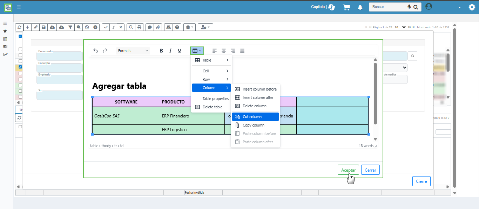Screen dimensions: 479x209
Task: Open the table menu dropdown button
Action: [197, 51]
